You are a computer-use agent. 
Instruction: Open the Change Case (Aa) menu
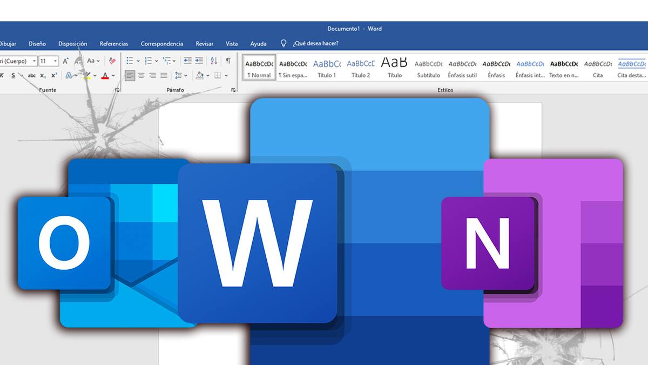point(93,61)
